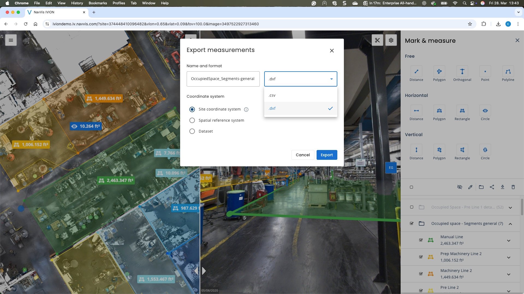Screen dimensions: 524x294
Task: Click the 1,449.634 ft² map label
Action: 104,99
